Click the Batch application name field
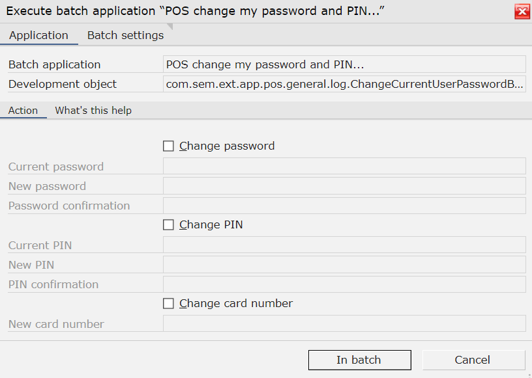Image resolution: width=532 pixels, height=378 pixels. (x=344, y=64)
